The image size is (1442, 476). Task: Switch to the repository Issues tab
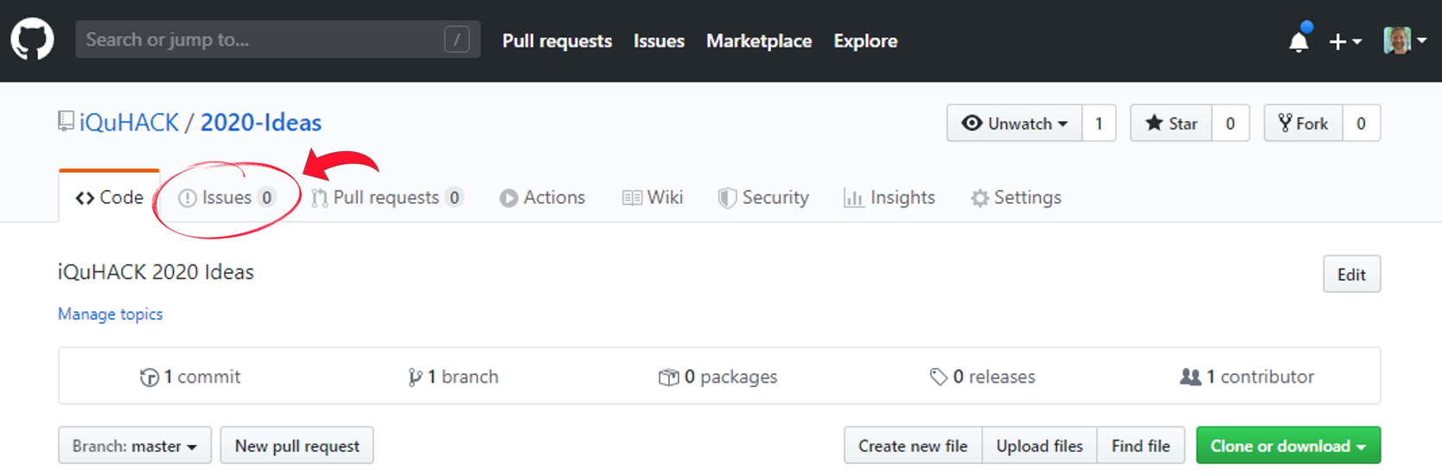click(227, 198)
